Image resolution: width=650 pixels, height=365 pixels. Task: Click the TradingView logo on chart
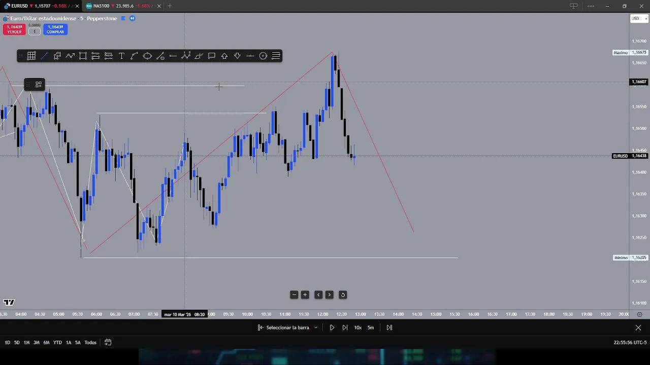pyautogui.click(x=9, y=303)
